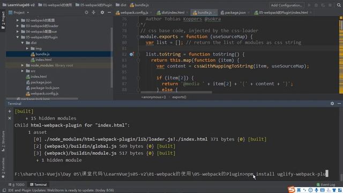Image resolution: width=343 pixels, height=193 pixels.
Task: Click the search everywhere magnifier icon
Action: (339, 5)
